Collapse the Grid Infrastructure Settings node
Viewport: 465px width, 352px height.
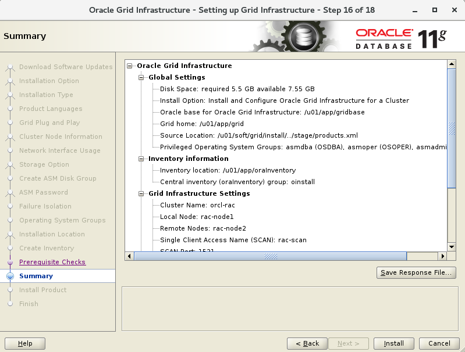[x=141, y=194]
